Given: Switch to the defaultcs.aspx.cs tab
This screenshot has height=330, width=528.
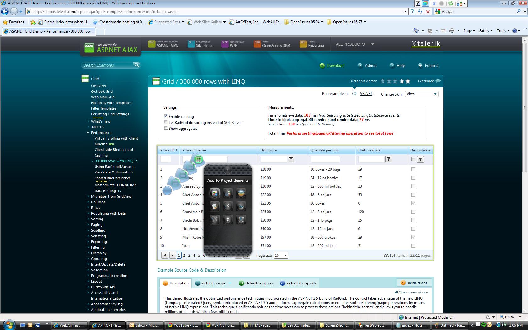Looking at the screenshot, I should coord(259,283).
